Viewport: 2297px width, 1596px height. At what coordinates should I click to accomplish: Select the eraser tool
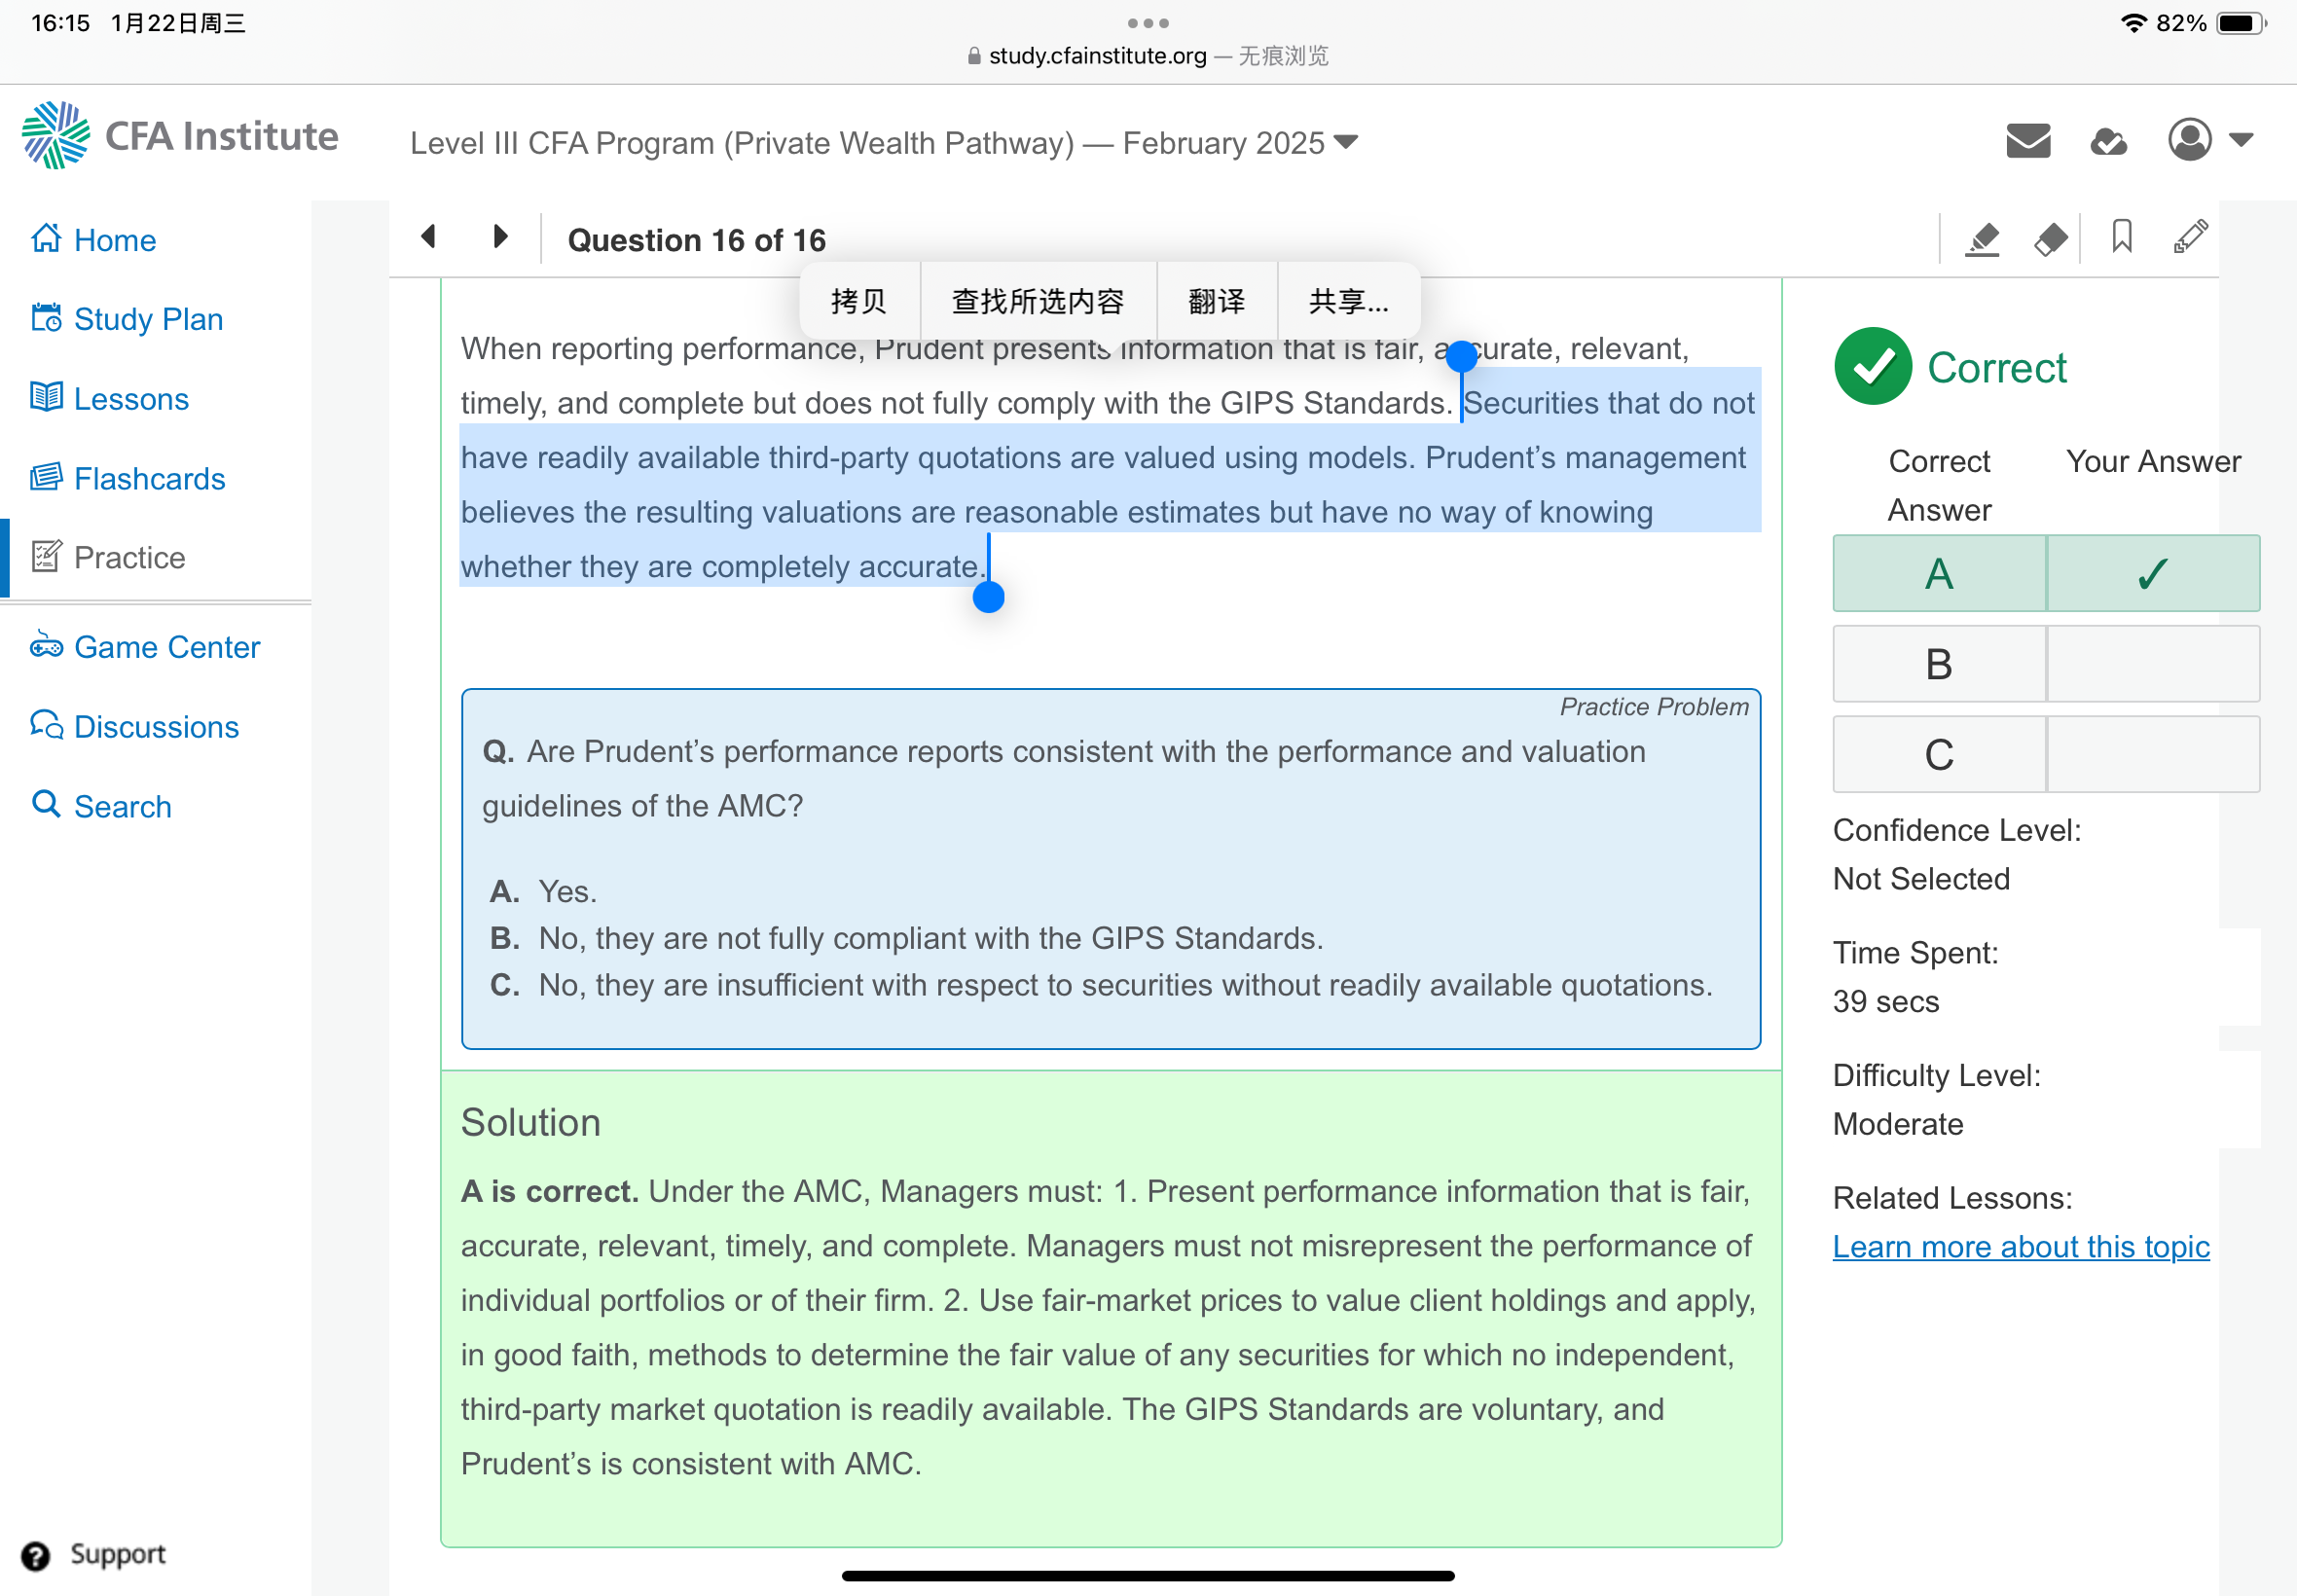tap(2051, 239)
